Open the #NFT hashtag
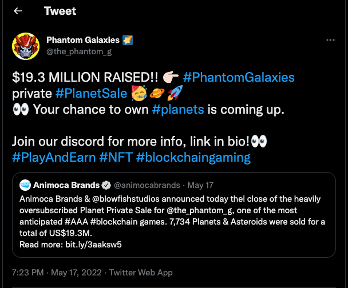The width and height of the screenshot is (348, 288). click(x=116, y=157)
